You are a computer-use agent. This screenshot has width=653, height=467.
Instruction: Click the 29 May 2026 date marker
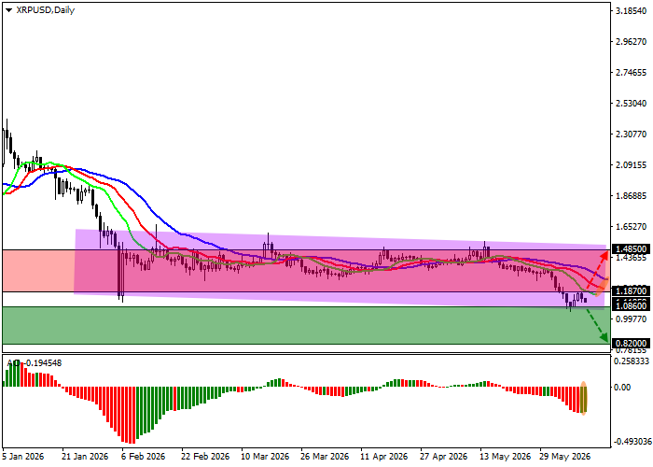click(x=564, y=457)
